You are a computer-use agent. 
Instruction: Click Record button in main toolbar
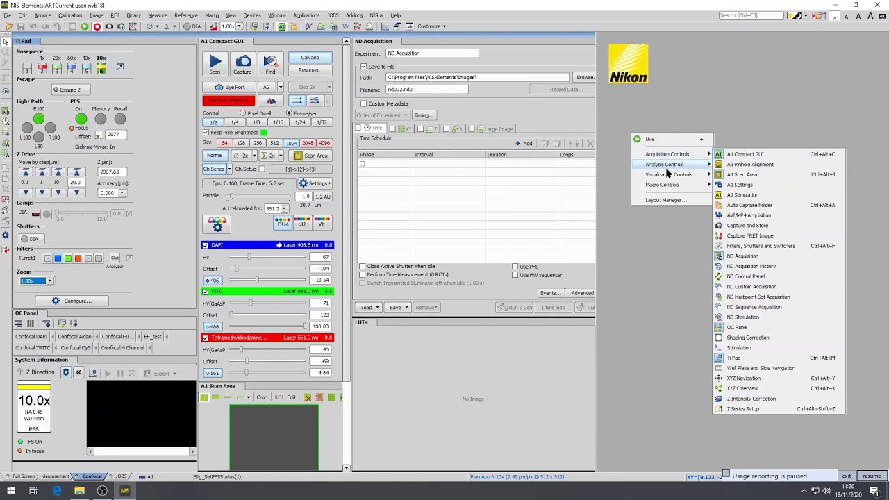[x=97, y=26]
